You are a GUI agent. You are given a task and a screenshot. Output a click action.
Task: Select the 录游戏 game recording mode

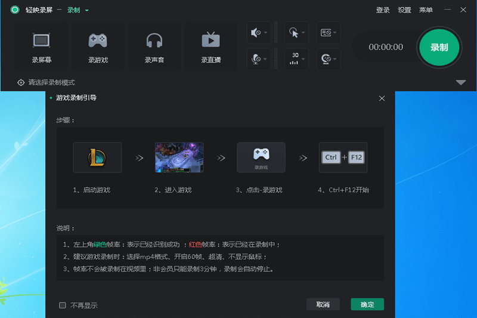pos(98,47)
